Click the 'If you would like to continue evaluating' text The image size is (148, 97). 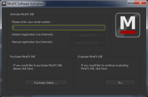(105, 67)
